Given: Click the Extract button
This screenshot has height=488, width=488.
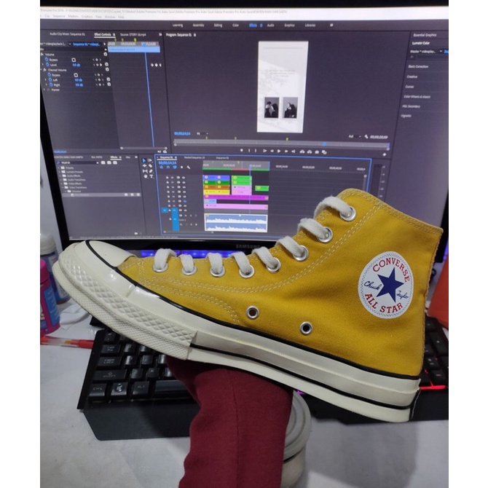Looking at the screenshot, I should (310, 151).
